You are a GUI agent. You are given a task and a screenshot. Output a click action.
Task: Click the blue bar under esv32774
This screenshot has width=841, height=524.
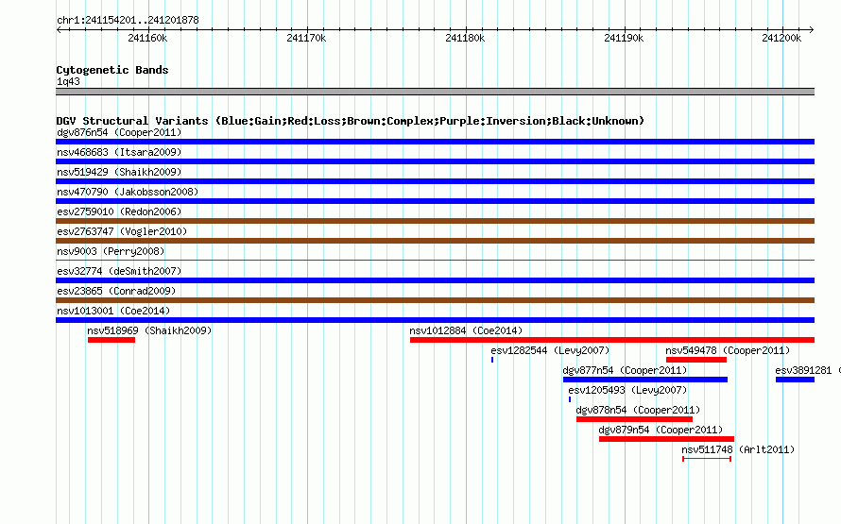point(435,280)
